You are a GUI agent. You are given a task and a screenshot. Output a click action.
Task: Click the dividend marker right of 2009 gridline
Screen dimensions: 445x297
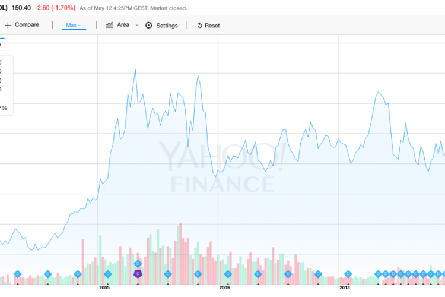click(228, 274)
